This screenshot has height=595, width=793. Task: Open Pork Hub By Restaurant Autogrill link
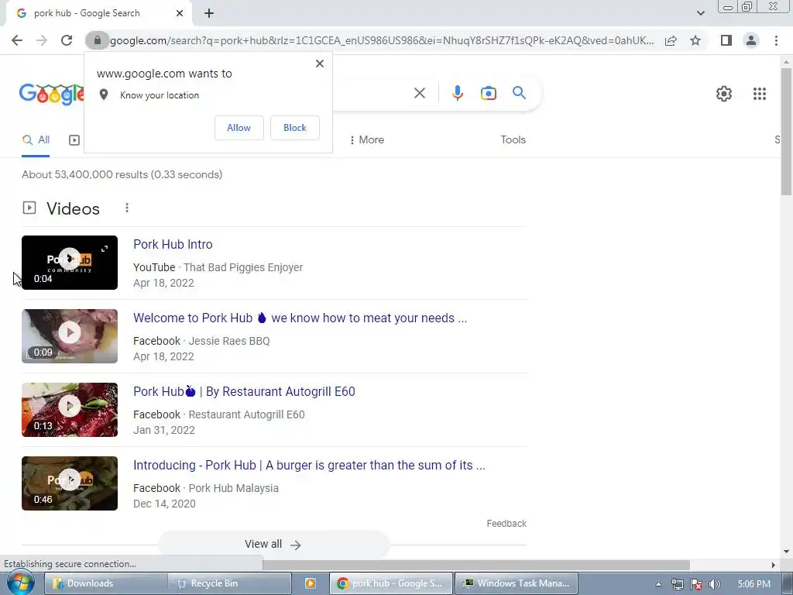pos(244,391)
